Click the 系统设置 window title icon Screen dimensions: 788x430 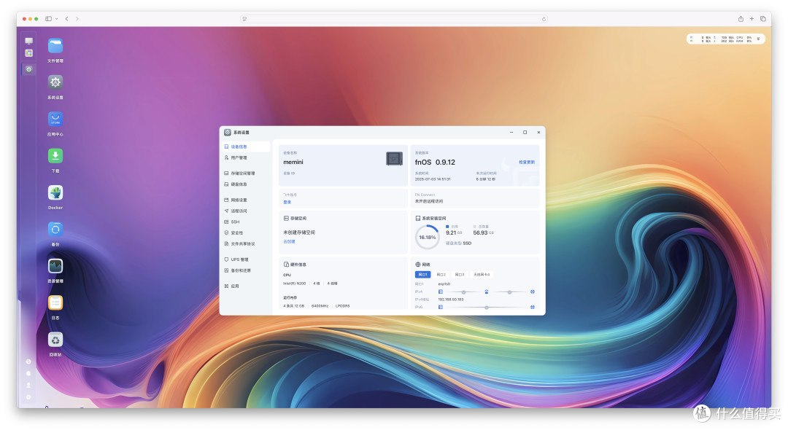tap(228, 133)
